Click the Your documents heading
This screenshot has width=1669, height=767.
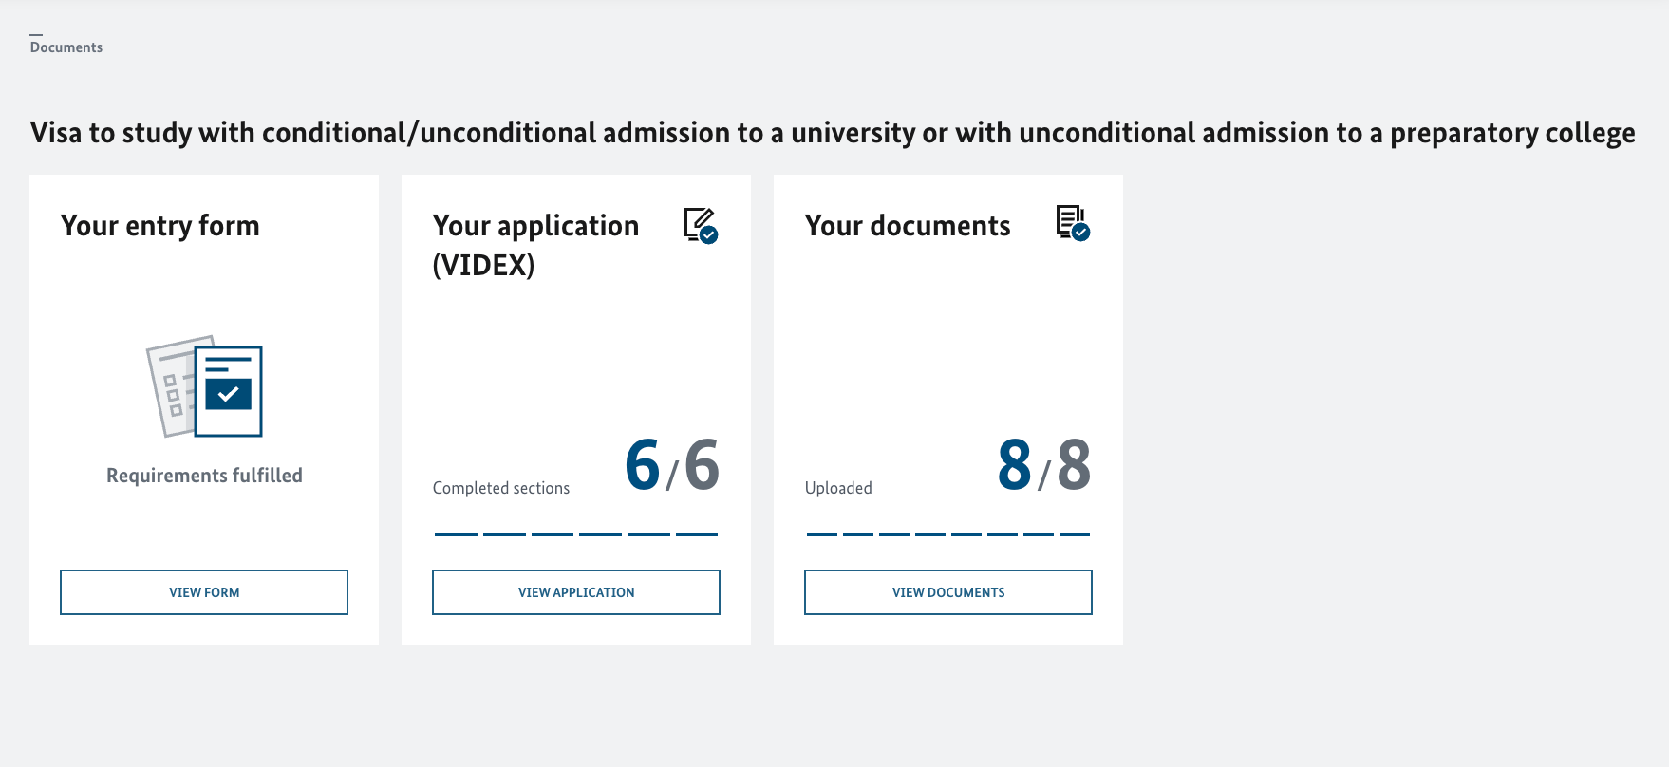tap(908, 226)
